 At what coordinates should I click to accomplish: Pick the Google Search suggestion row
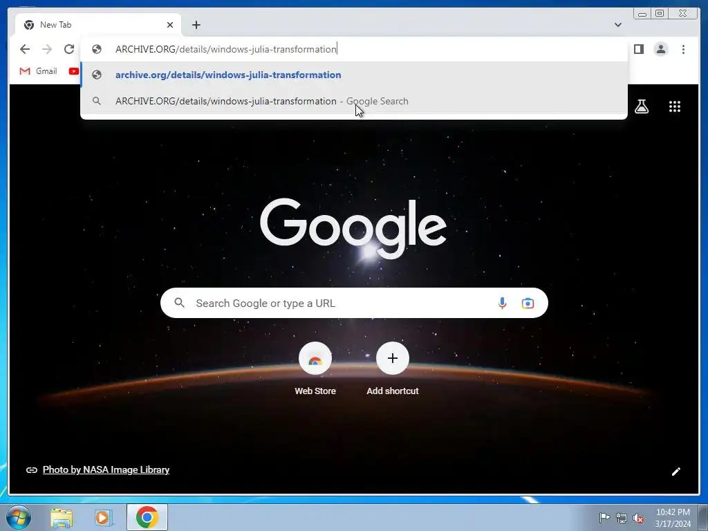pyautogui.click(x=354, y=101)
